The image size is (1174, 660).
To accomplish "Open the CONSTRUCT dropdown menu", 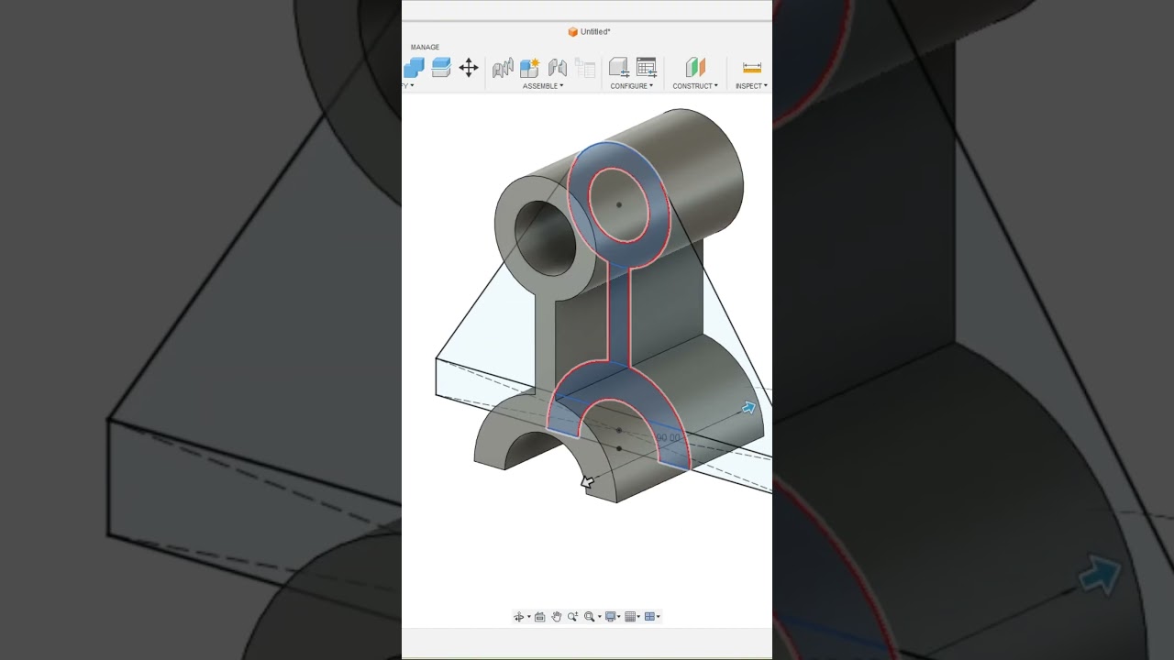I will 695,86.
